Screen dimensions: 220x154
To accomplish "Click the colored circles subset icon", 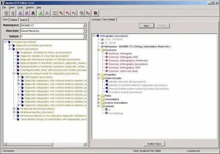I will click(x=81, y=13).
